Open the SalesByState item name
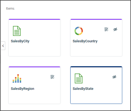 click(83, 89)
